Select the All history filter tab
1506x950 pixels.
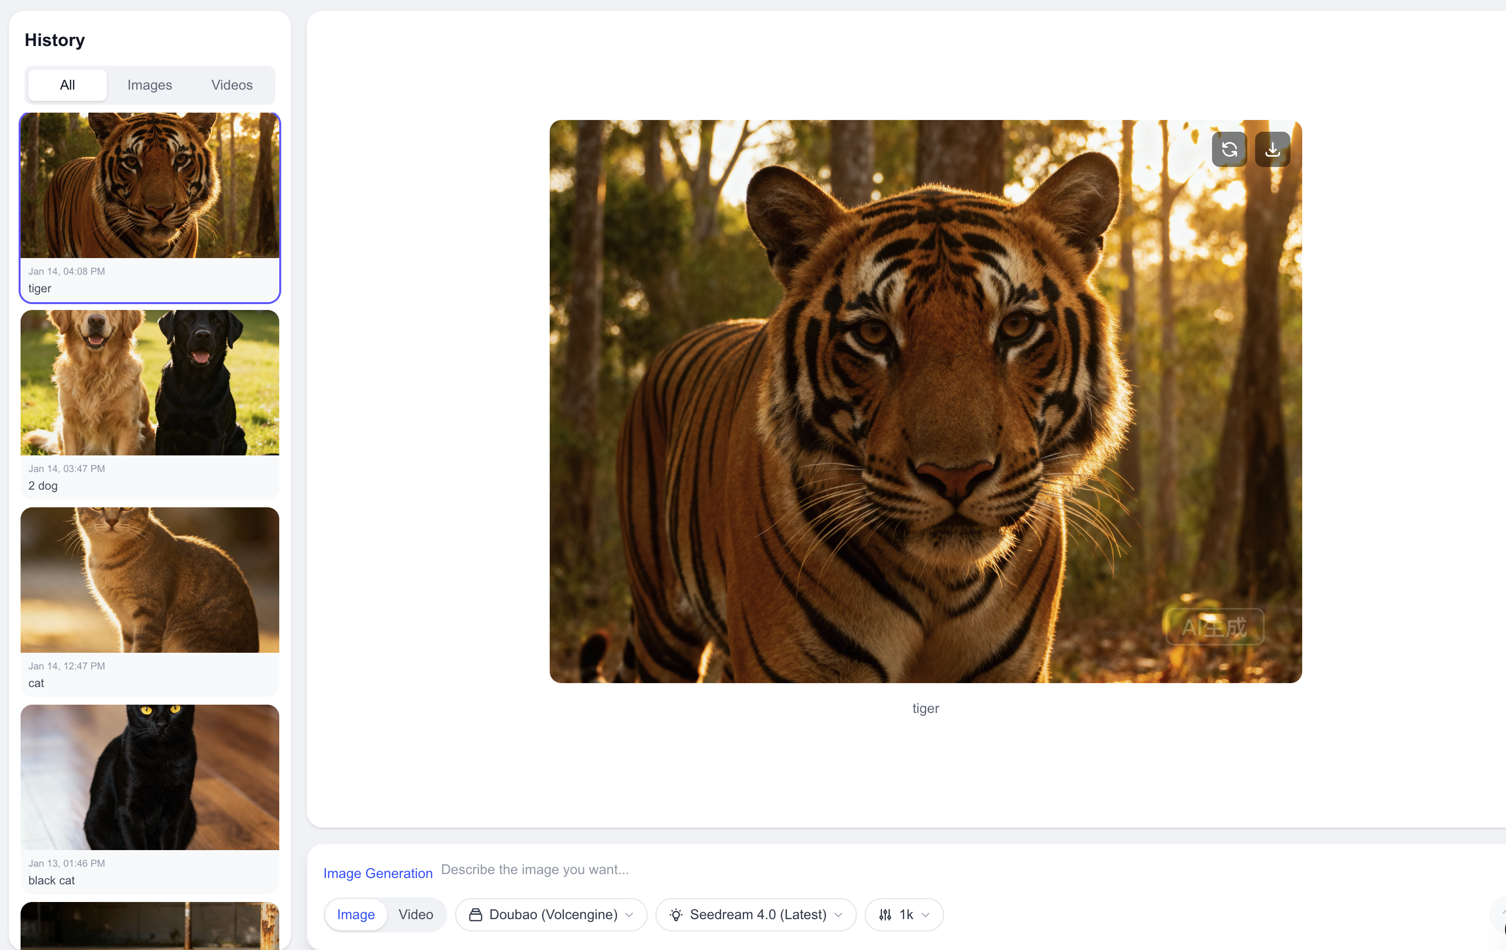[67, 85]
